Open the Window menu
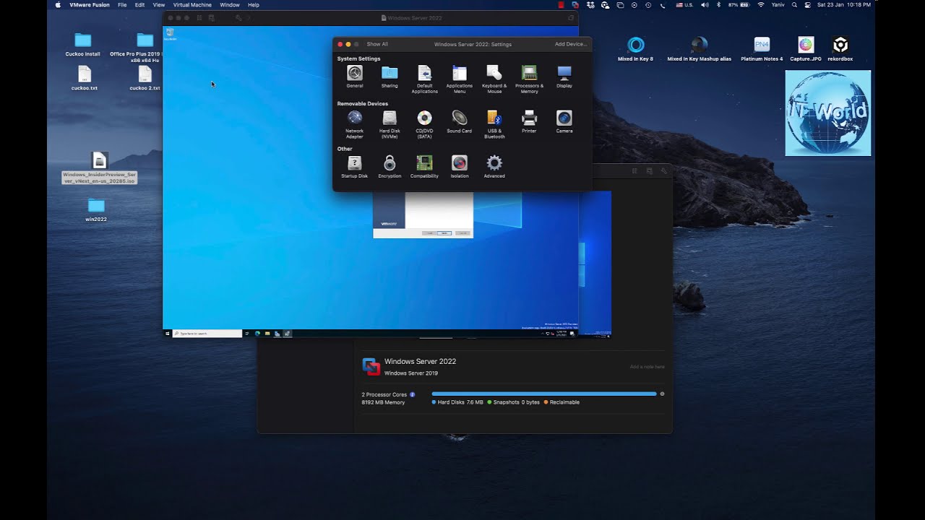The image size is (925, 520). (x=230, y=4)
